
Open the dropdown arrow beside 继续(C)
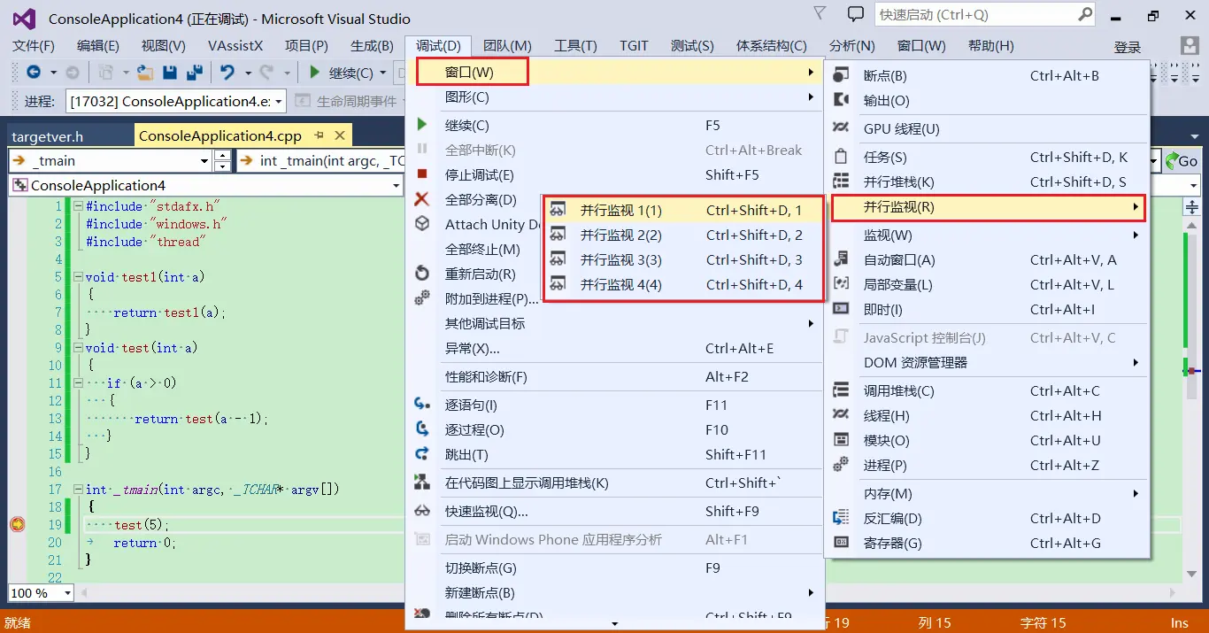pyautogui.click(x=382, y=73)
